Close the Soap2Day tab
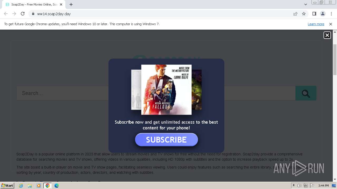This screenshot has height=189, width=337. [x=61, y=4]
